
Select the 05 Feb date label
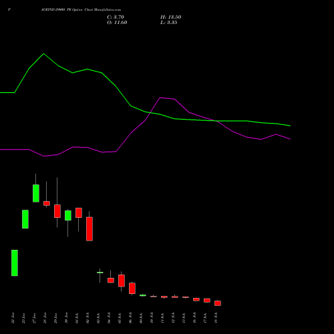(120, 318)
